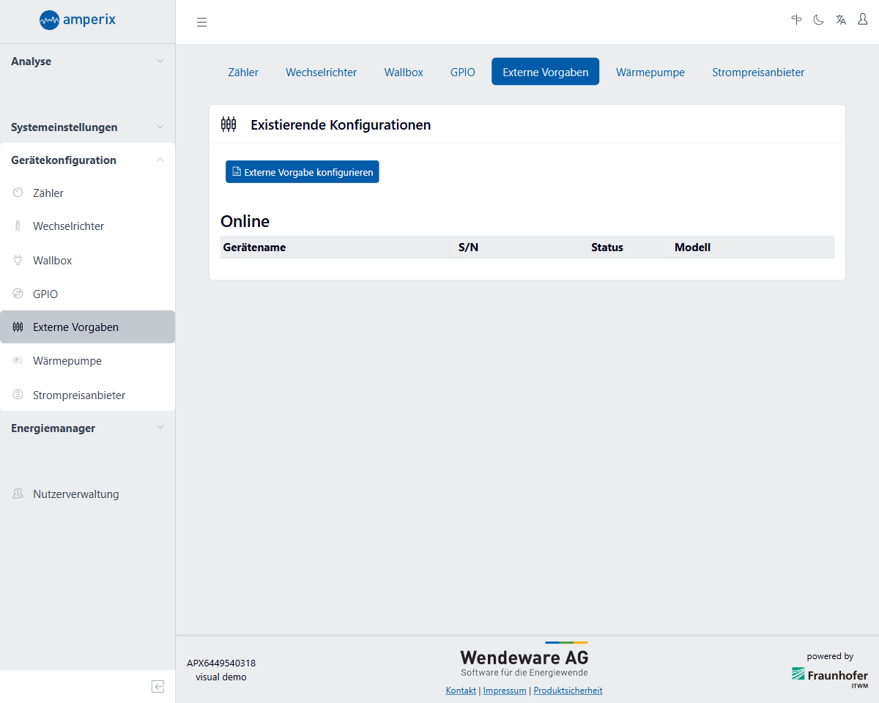Toggle dark mode moon icon
879x703 pixels.
pyautogui.click(x=818, y=20)
